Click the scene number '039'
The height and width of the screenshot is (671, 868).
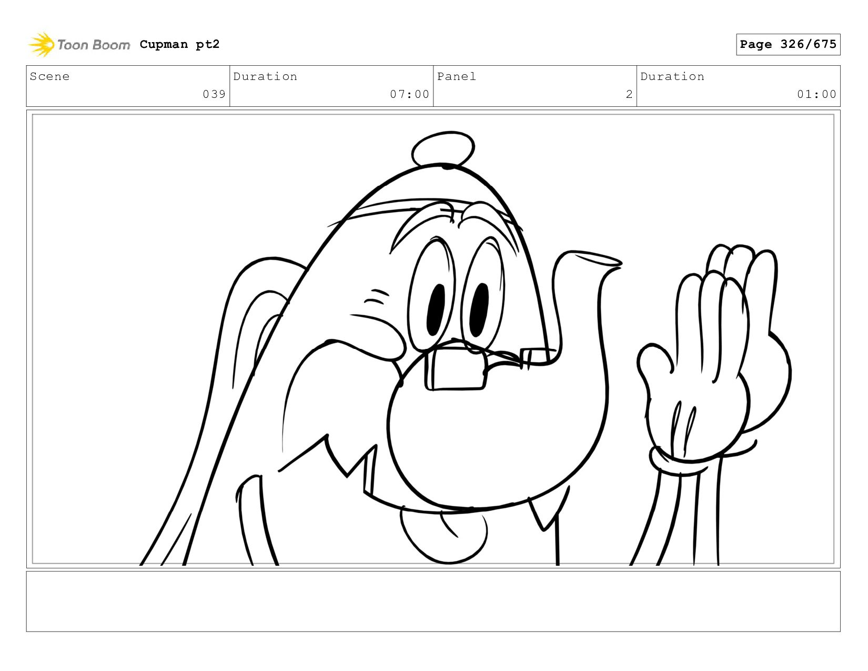214,94
